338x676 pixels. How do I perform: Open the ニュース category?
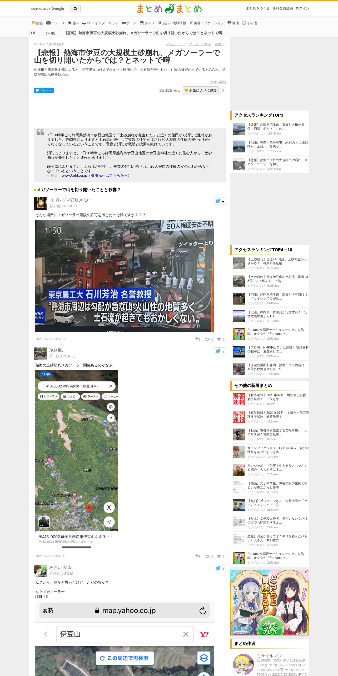(55, 23)
